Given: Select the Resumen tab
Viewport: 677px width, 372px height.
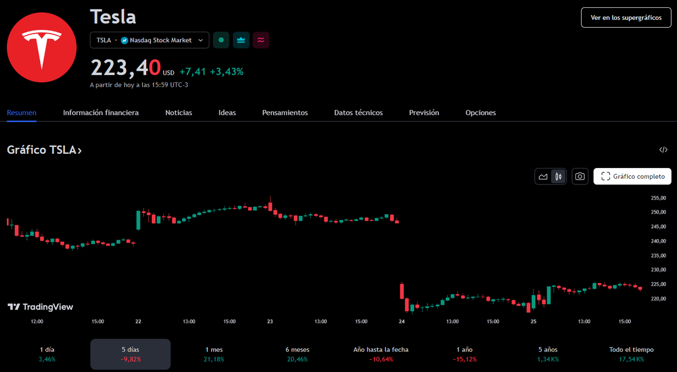Looking at the screenshot, I should (x=21, y=113).
